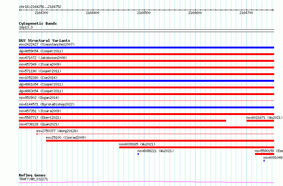Open variant nsv1052260 (Coe2014) label

click(x=38, y=78)
